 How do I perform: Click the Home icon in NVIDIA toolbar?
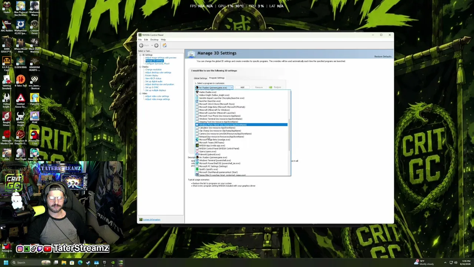point(164,45)
